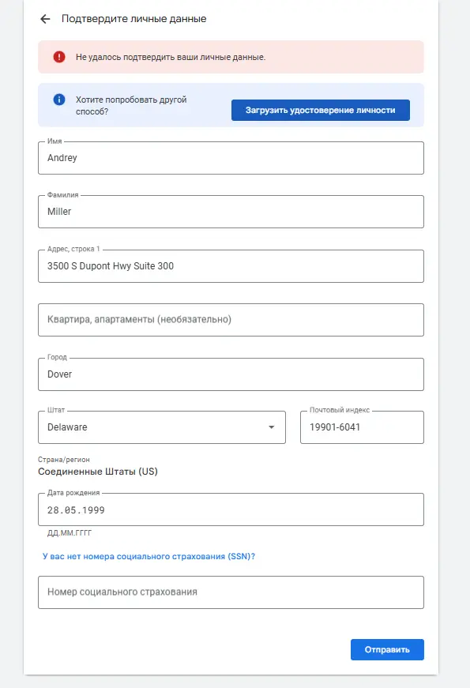Screen dimensions: 470x688
Task: Click the Хотите попробовать другой способ text
Action: (x=131, y=105)
